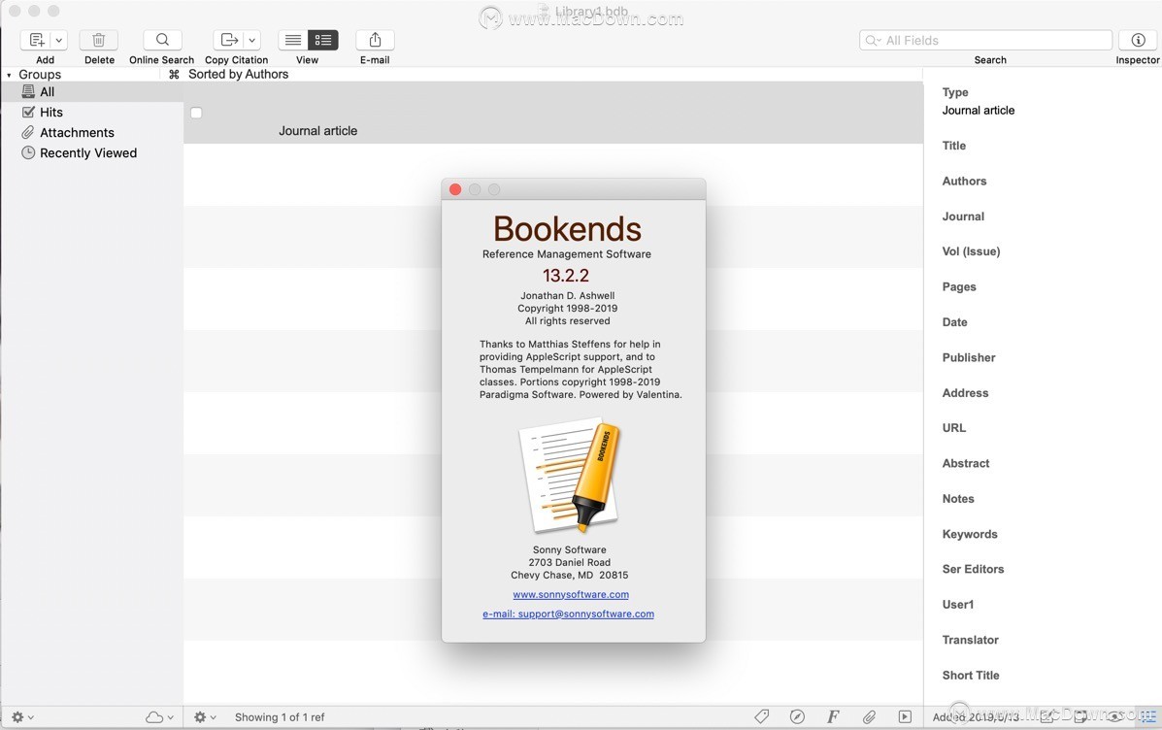The width and height of the screenshot is (1162, 730).
Task: Click the Delete trash can icon
Action: point(99,40)
